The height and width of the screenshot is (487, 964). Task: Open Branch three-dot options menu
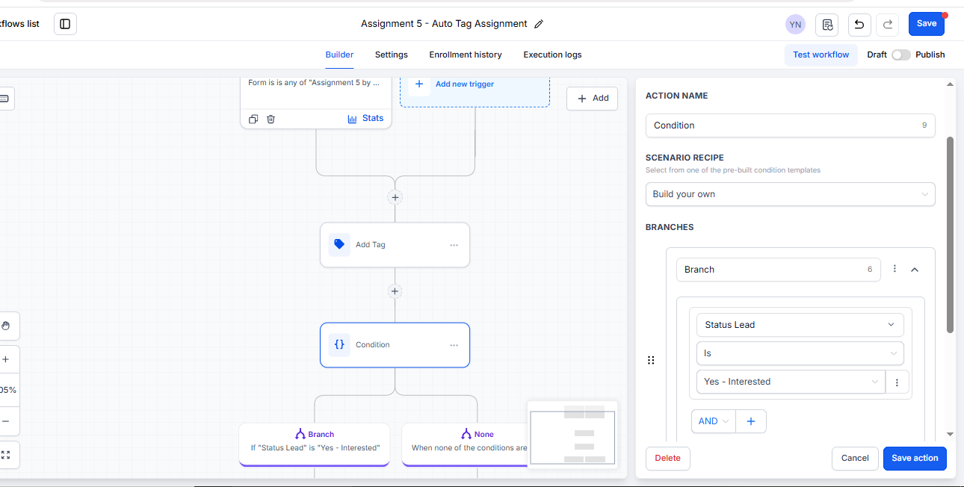pyautogui.click(x=895, y=269)
